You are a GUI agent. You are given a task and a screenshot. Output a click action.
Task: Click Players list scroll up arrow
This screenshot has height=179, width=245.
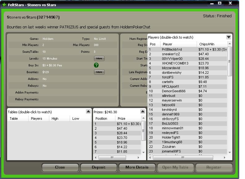coord(230,44)
